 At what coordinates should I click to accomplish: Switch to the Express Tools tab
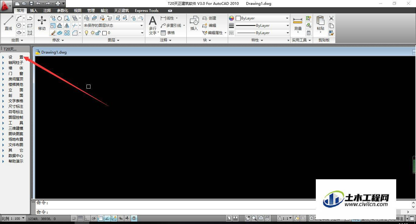(147, 10)
